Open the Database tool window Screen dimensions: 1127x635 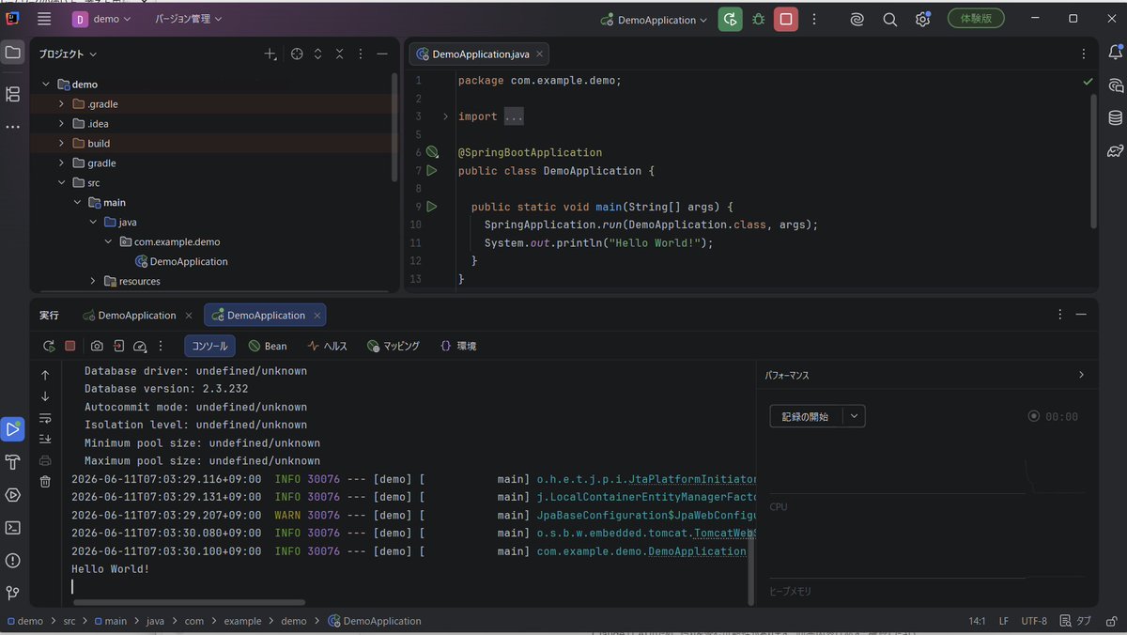[x=1116, y=117]
